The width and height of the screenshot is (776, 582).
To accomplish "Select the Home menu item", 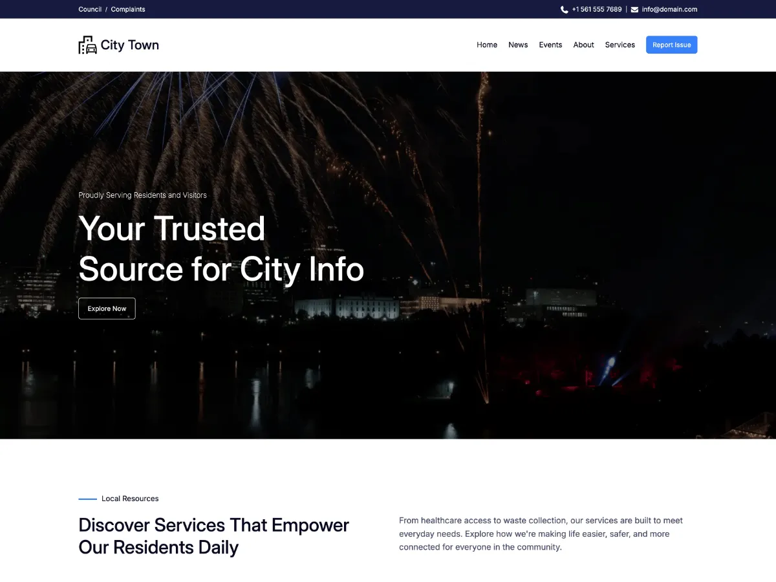I will (x=487, y=45).
